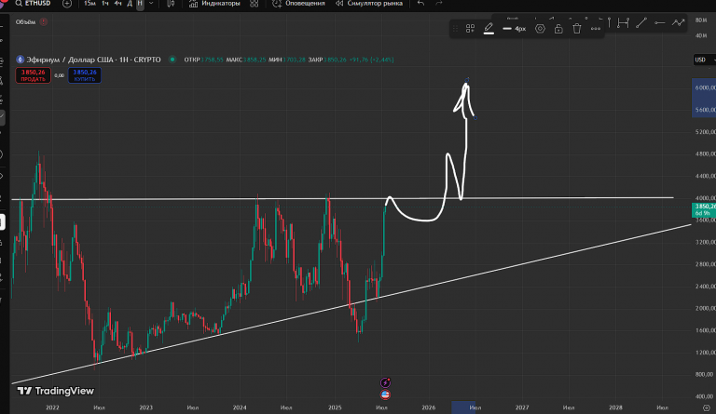Screen dimensions: 716x414
Task: Grab the drawing toolbar drag handle
Action: tap(455, 29)
